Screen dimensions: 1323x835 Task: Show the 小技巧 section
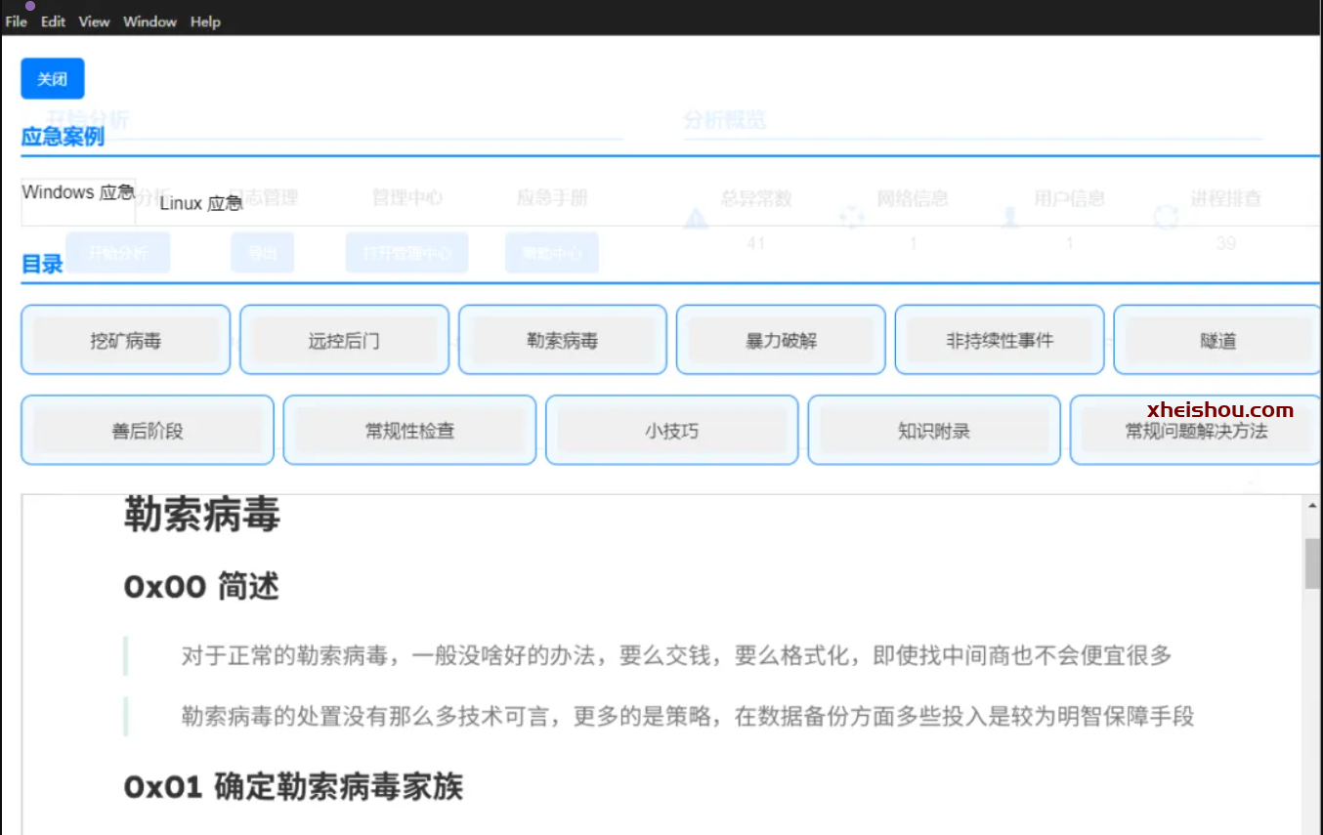(x=672, y=430)
